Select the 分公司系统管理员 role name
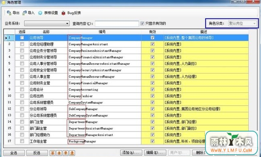This screenshot has width=261, height=157. 43,115
